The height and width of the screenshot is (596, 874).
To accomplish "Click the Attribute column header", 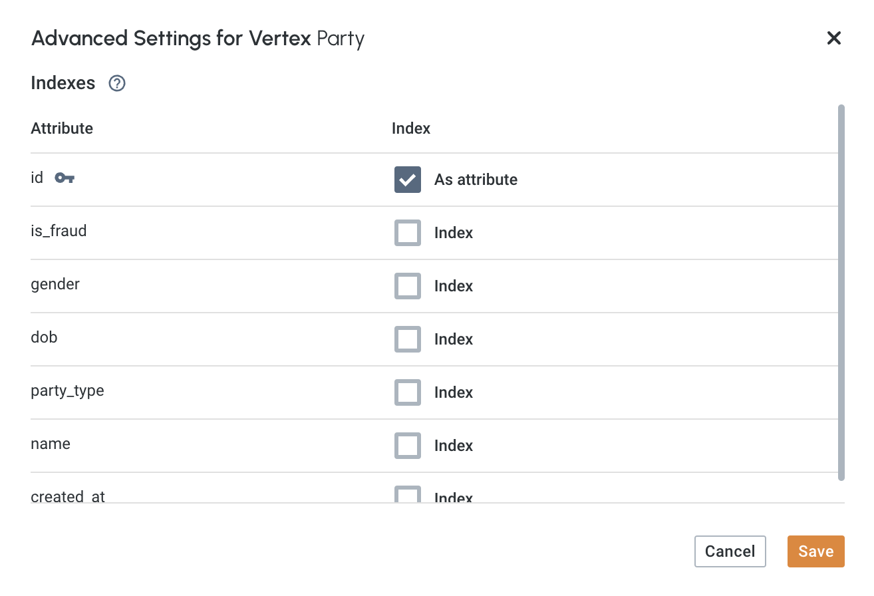I will pos(61,128).
